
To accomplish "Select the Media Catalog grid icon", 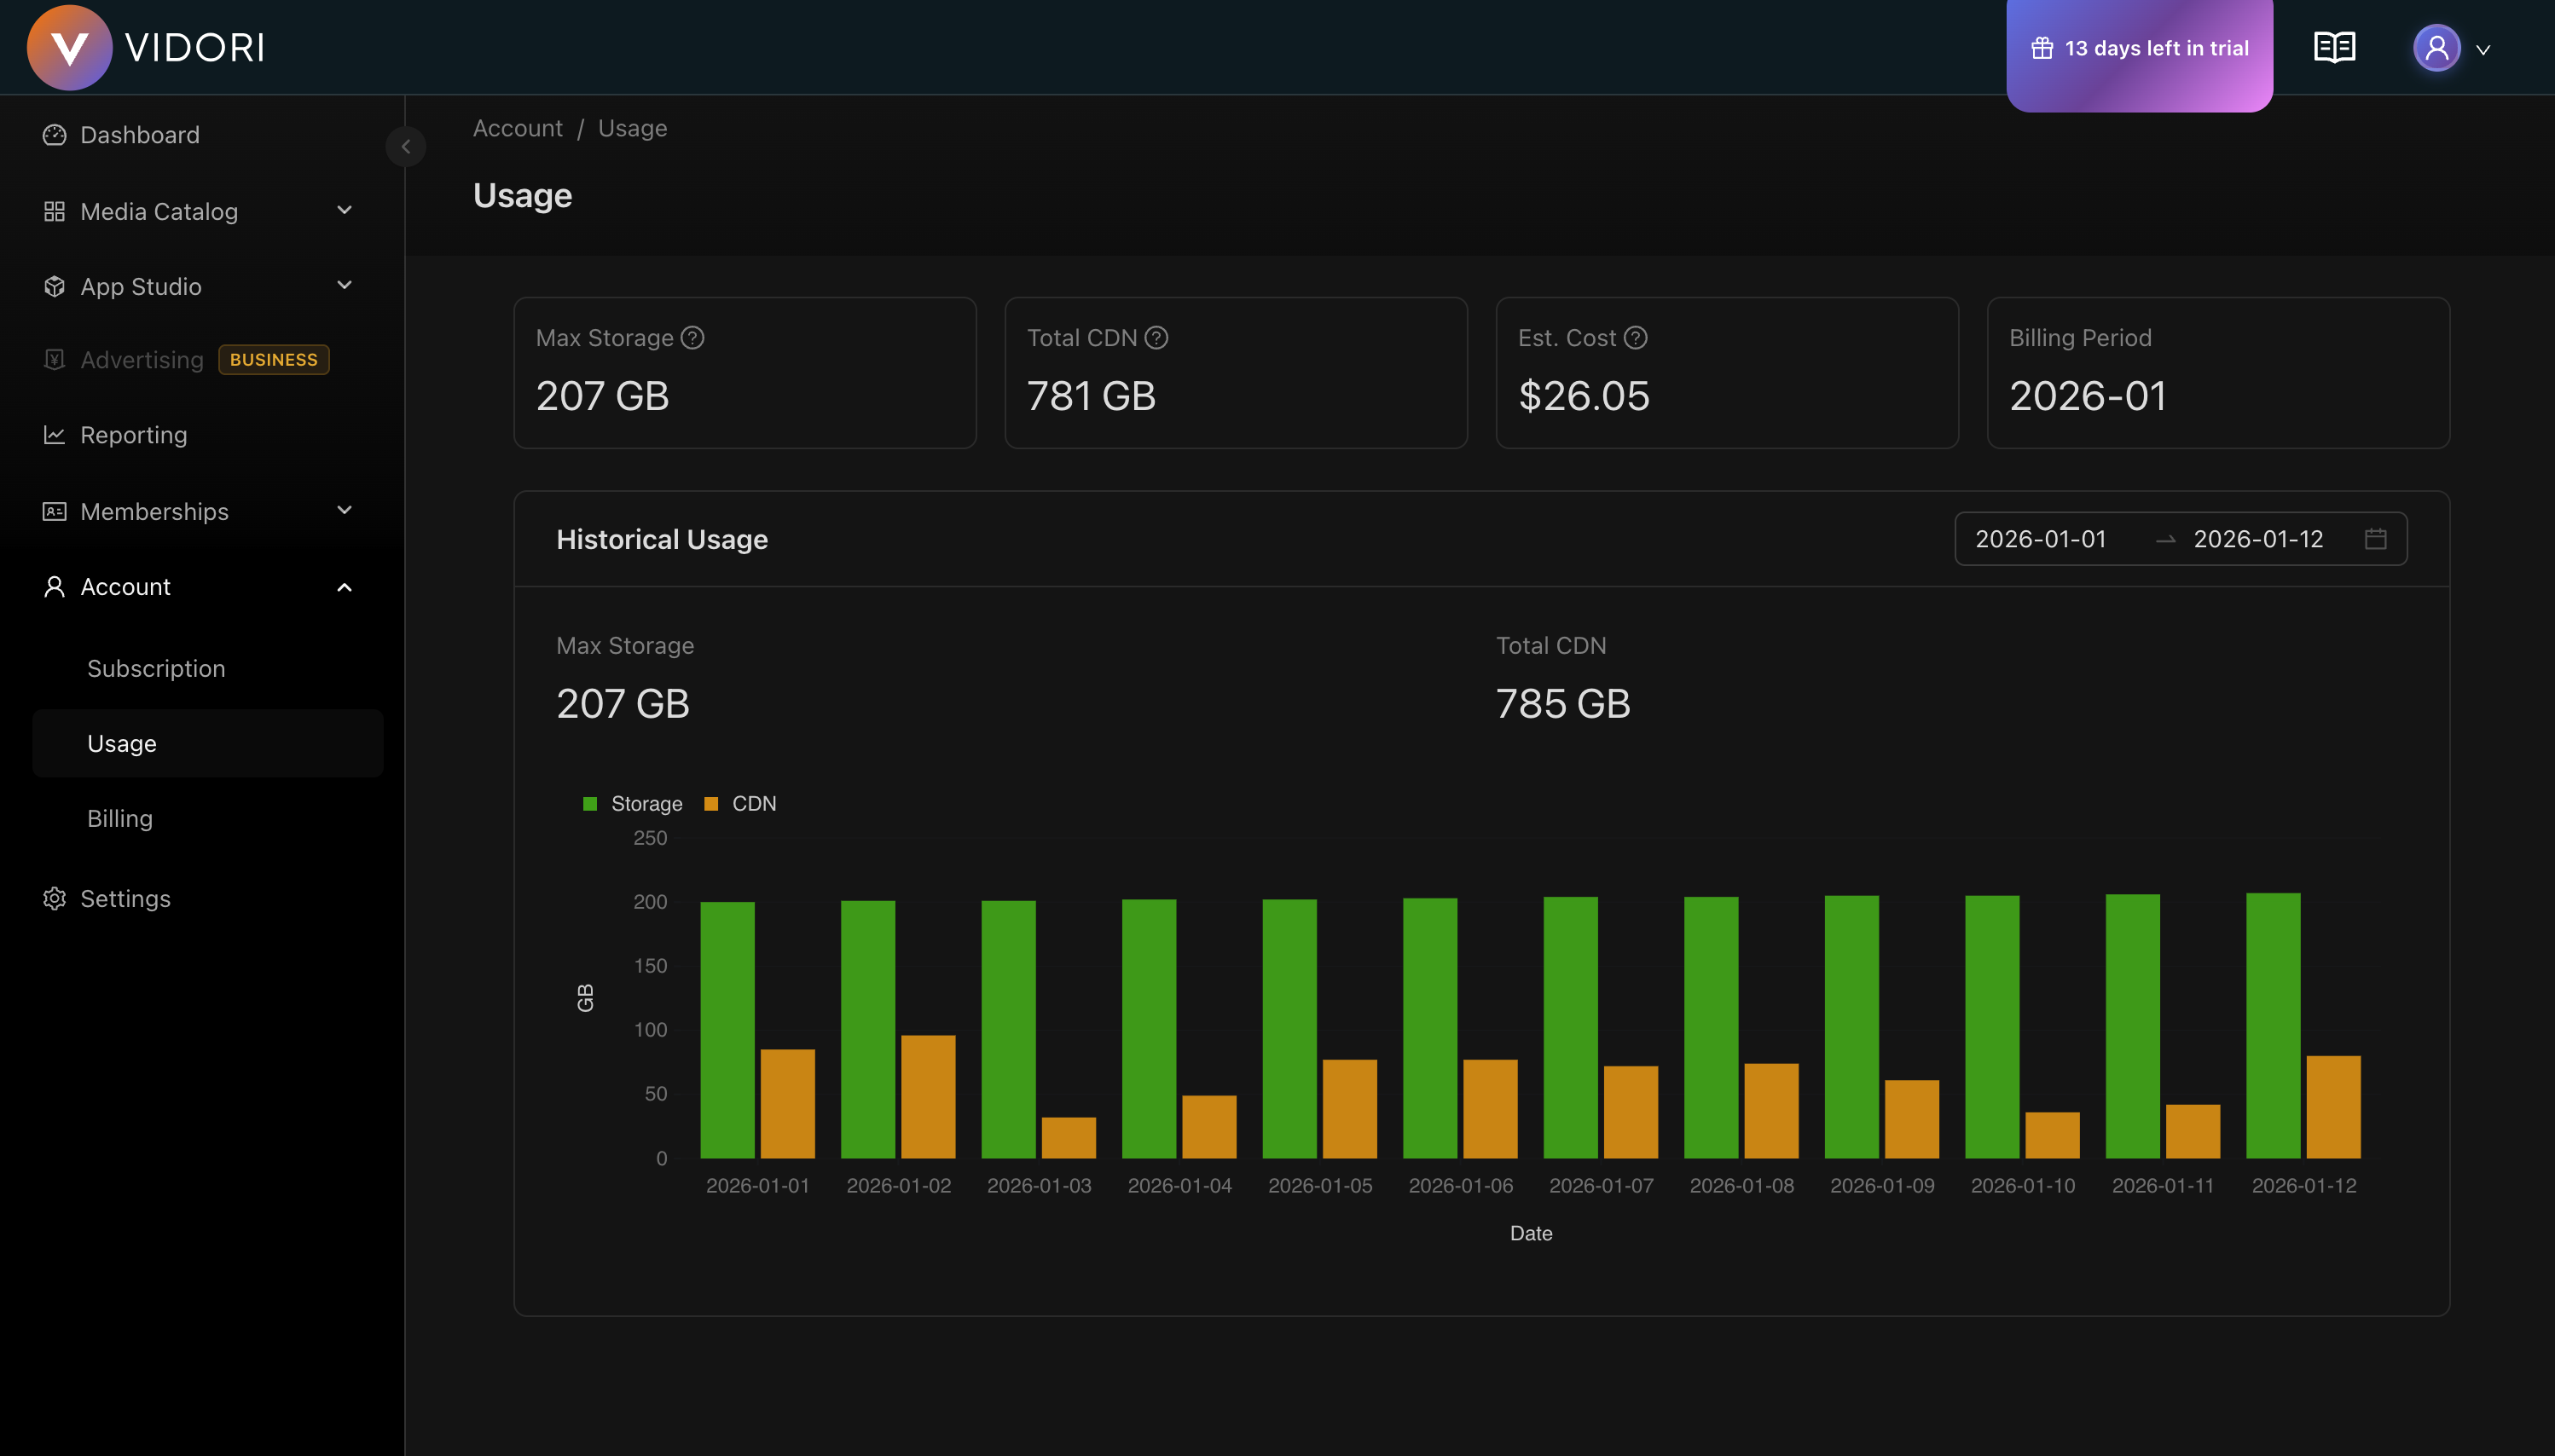I will click(54, 211).
